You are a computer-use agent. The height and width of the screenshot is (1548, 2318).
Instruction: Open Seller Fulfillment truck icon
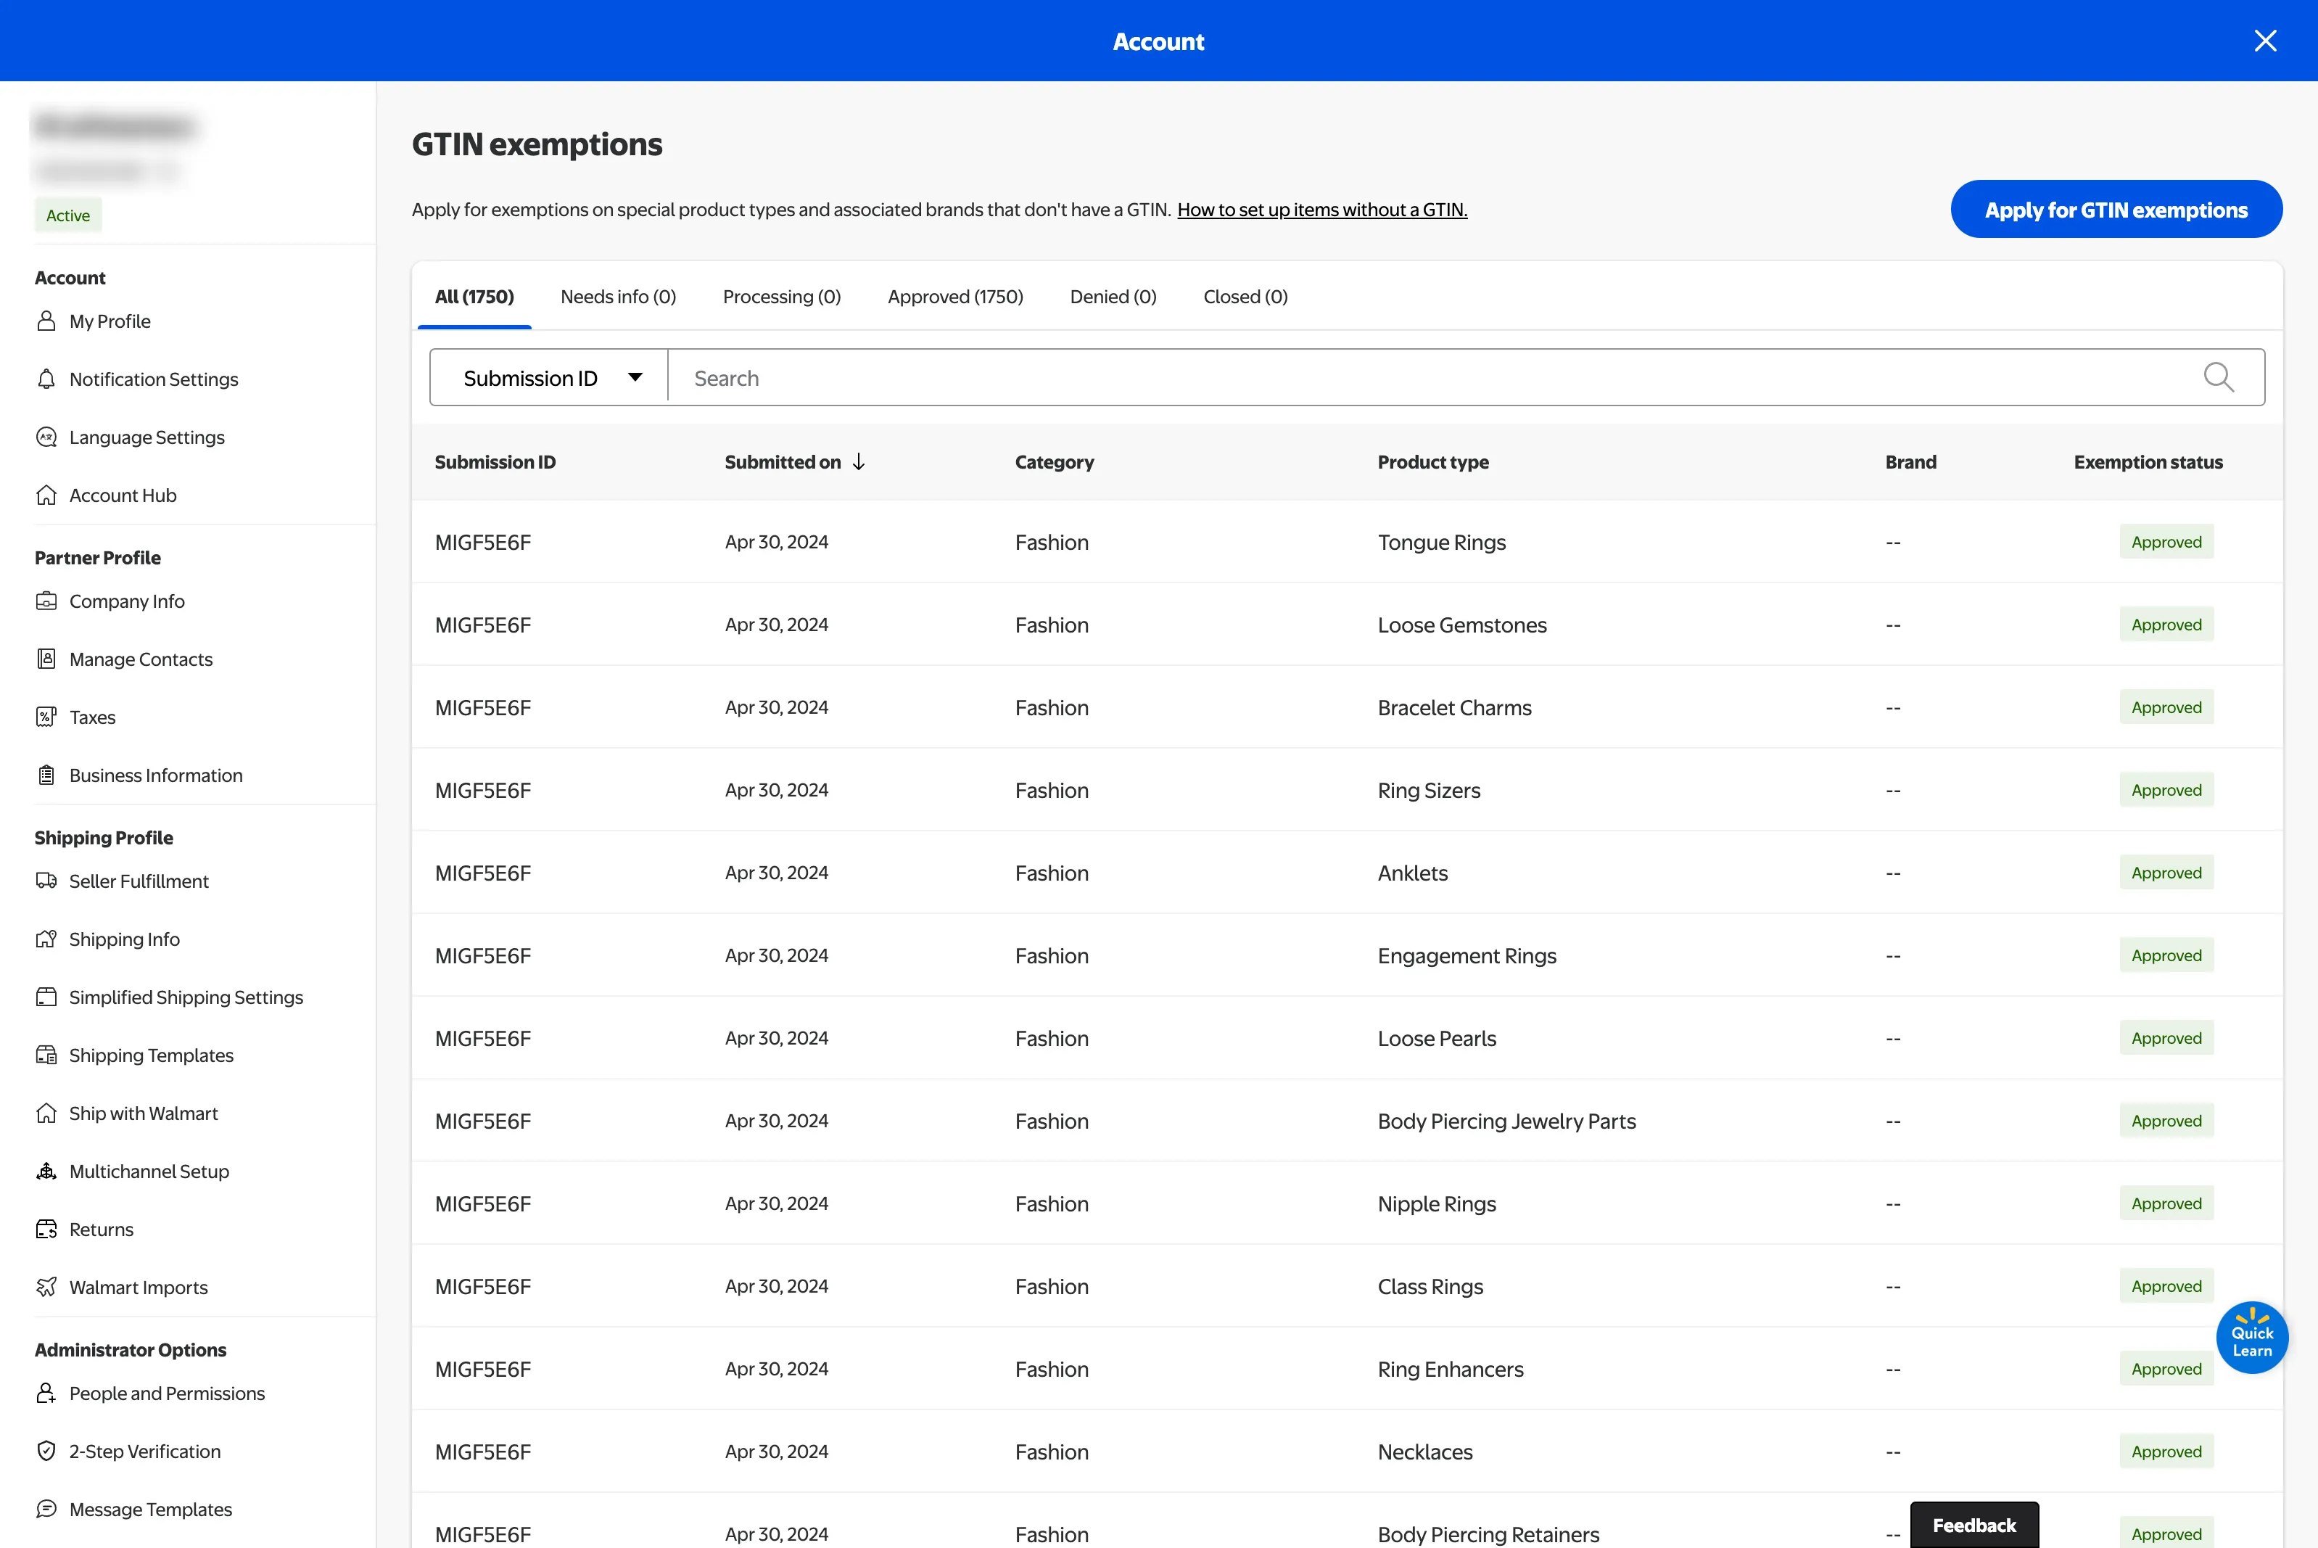tap(46, 881)
